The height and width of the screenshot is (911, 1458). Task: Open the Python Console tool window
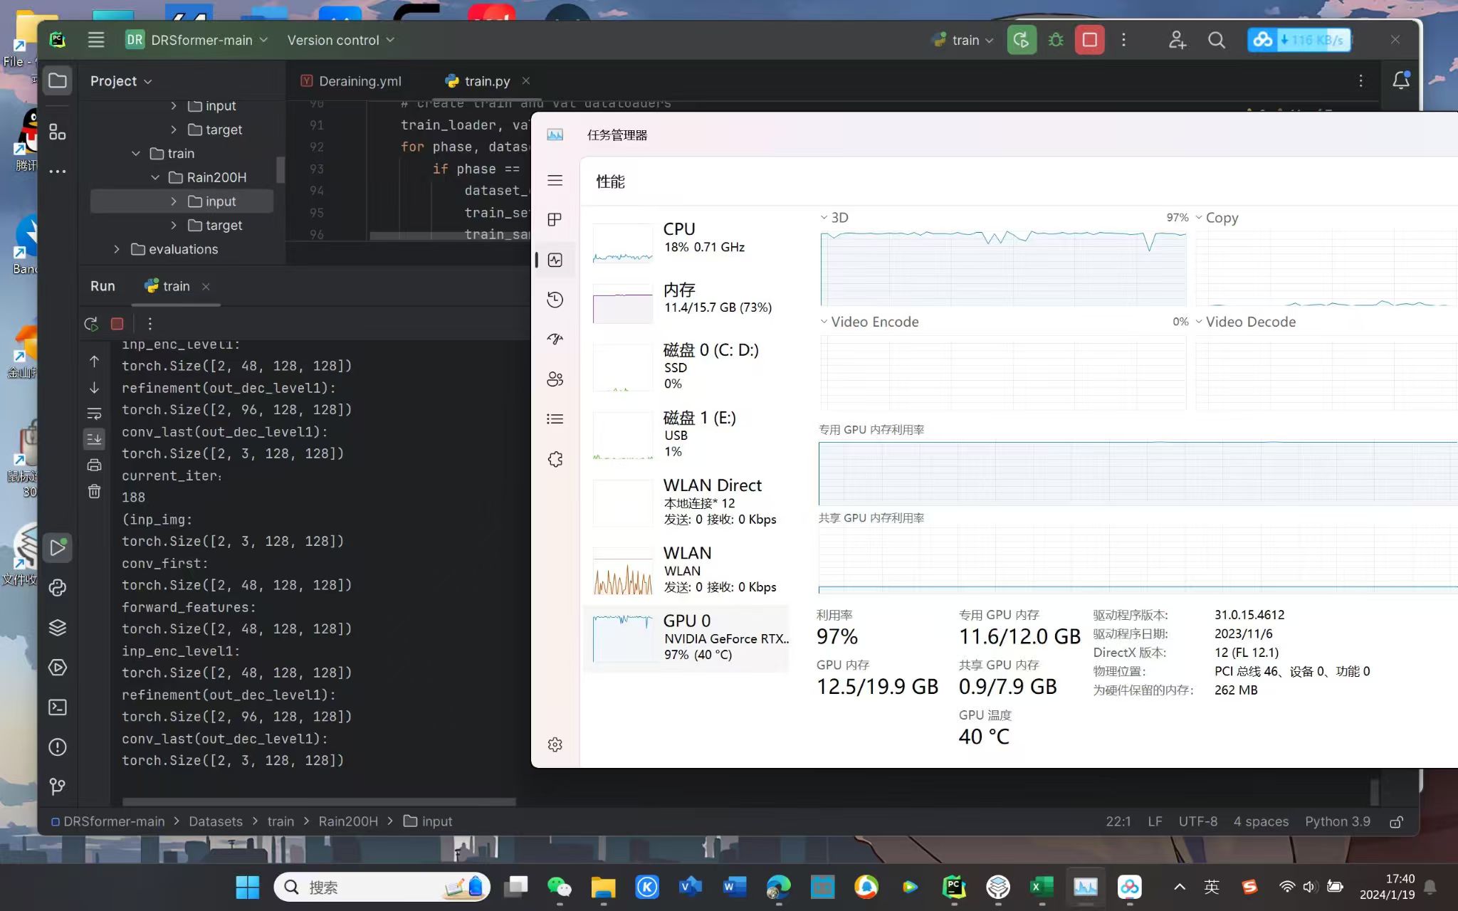[58, 587]
